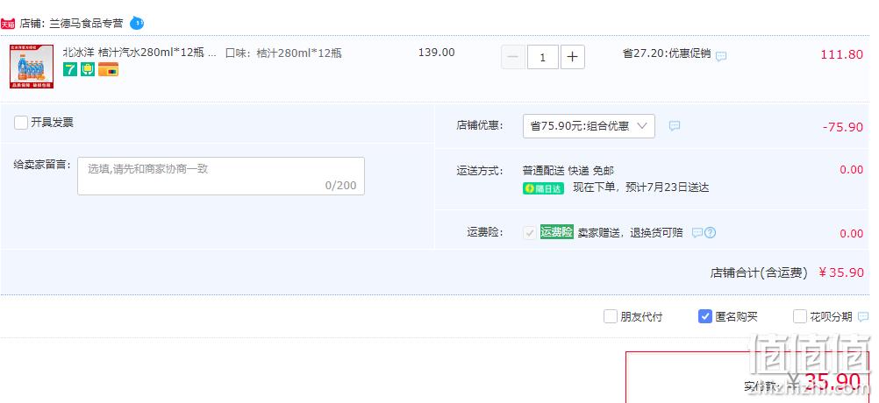Click the 给卖家留言 message box
The image size is (879, 403).
[x=221, y=176]
